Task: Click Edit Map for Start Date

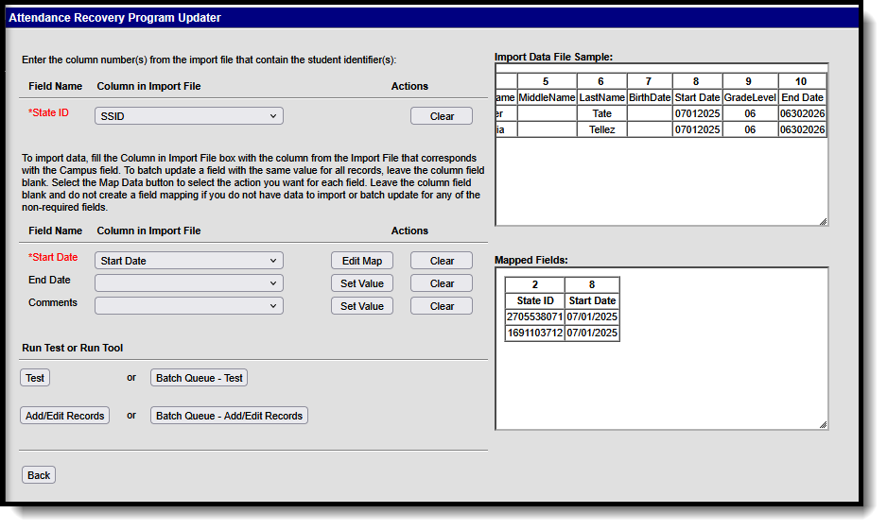Action: coord(362,261)
